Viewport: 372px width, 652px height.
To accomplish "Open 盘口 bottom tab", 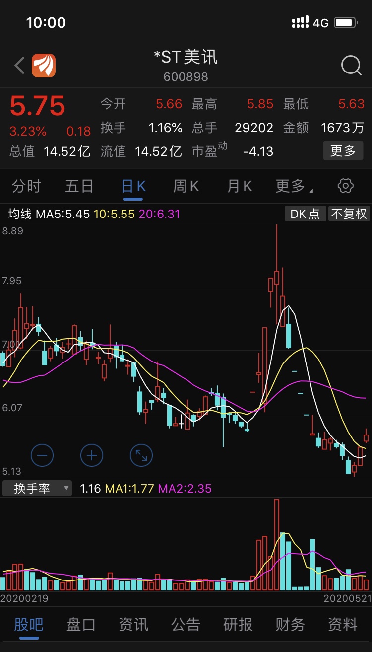I will [x=81, y=624].
